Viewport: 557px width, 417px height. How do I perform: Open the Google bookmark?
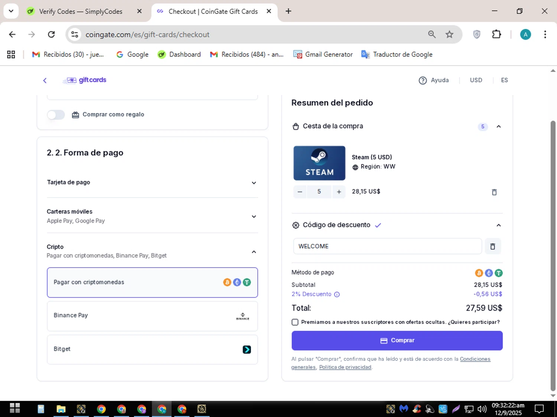click(x=133, y=54)
